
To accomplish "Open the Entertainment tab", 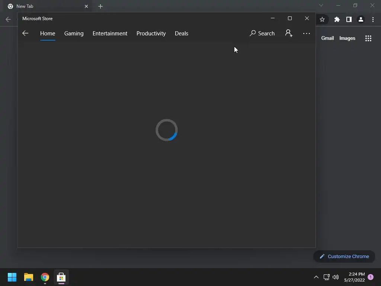I will click(110, 33).
